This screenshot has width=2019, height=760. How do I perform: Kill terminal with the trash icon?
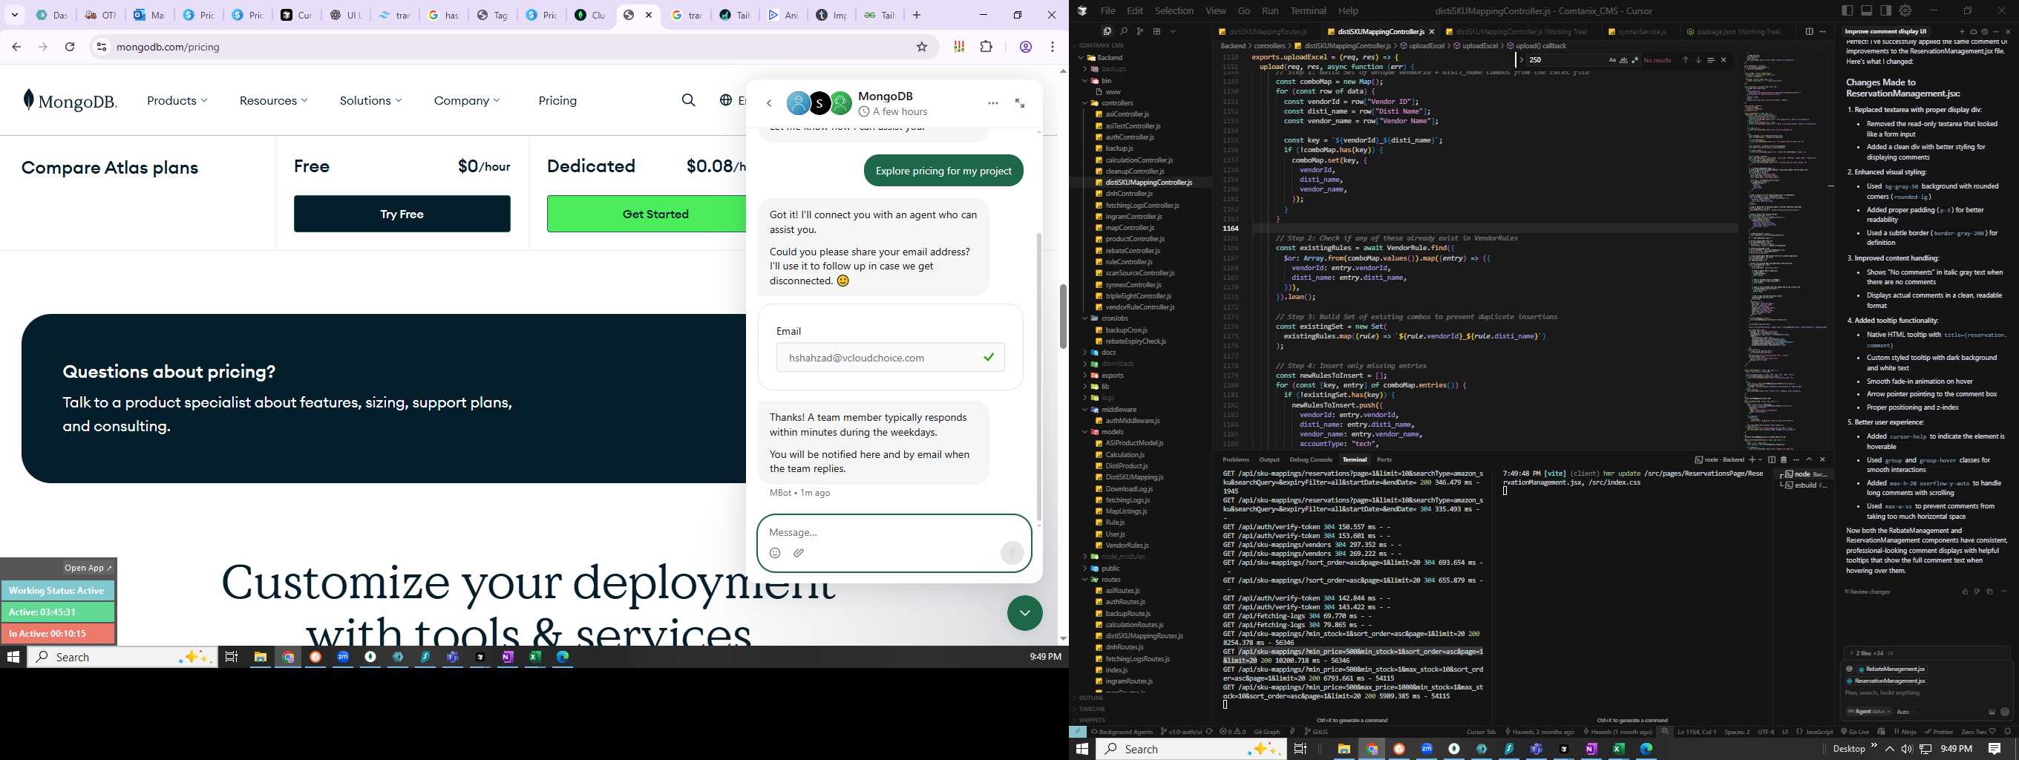1784,460
